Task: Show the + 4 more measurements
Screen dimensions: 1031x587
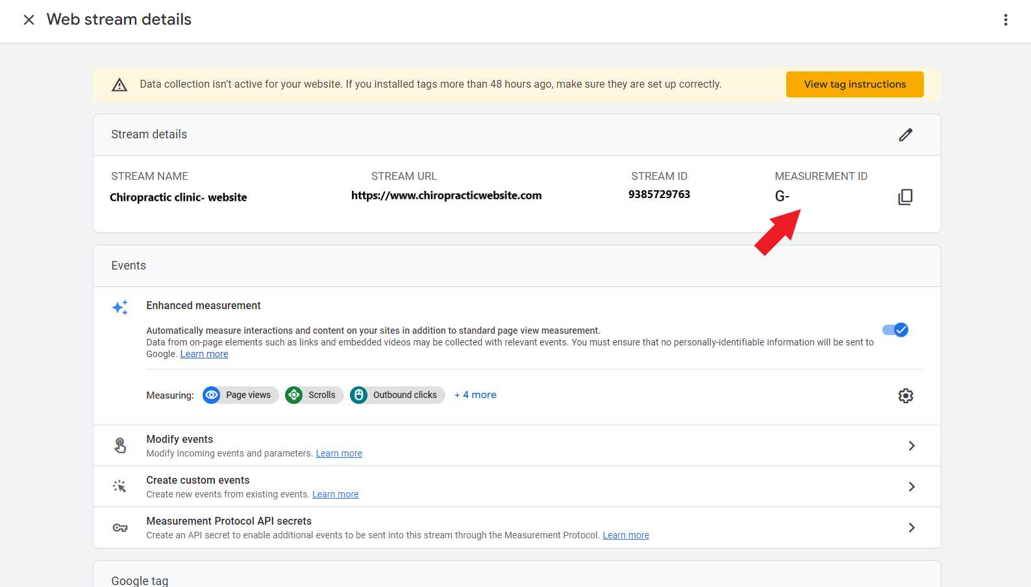Action: point(475,395)
